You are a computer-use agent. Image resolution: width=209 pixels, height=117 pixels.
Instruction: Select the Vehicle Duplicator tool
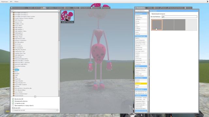point(141,105)
